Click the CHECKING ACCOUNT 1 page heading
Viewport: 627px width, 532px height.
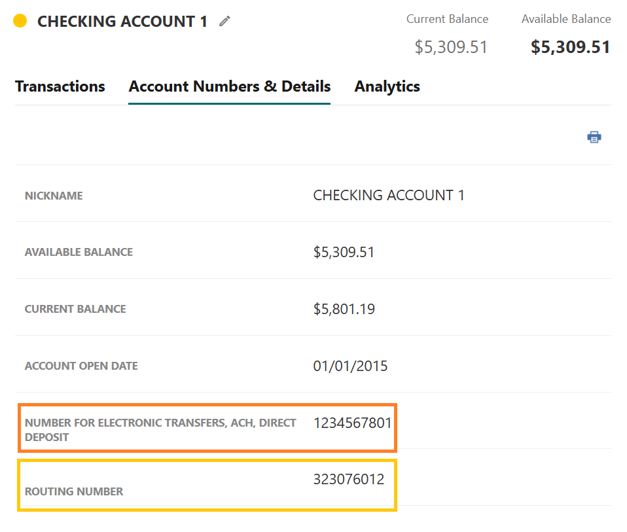pos(122,22)
